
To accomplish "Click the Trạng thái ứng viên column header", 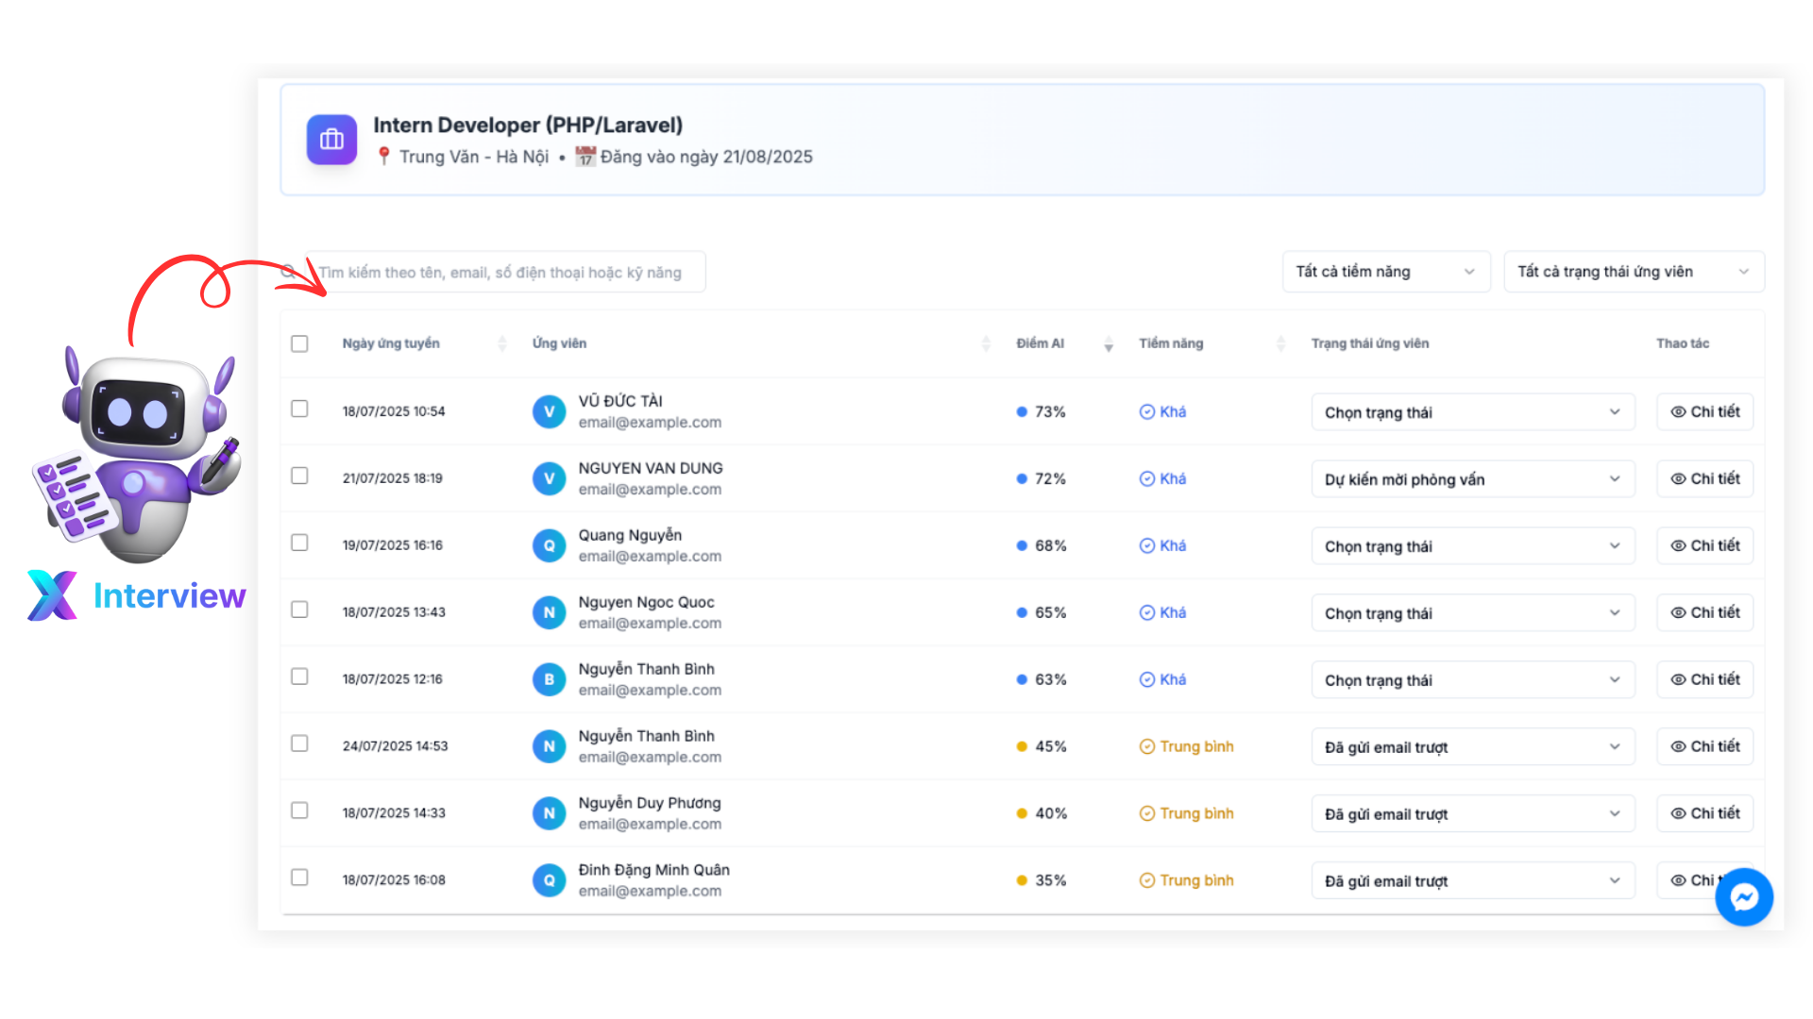I will 1369,343.
